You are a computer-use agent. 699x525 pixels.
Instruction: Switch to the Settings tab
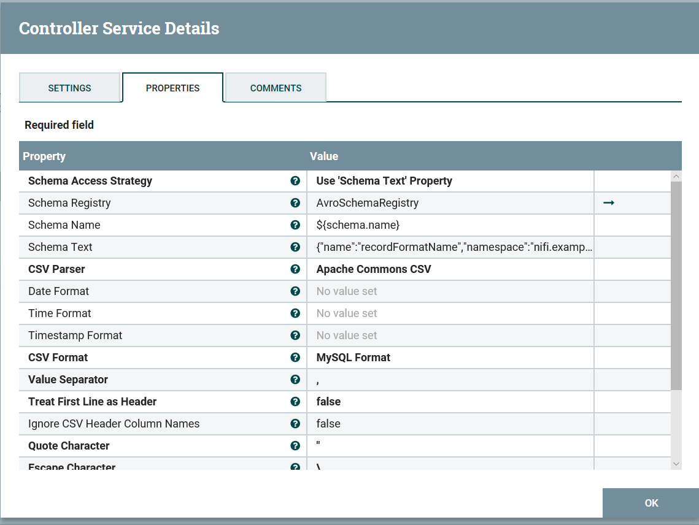pyautogui.click(x=69, y=88)
